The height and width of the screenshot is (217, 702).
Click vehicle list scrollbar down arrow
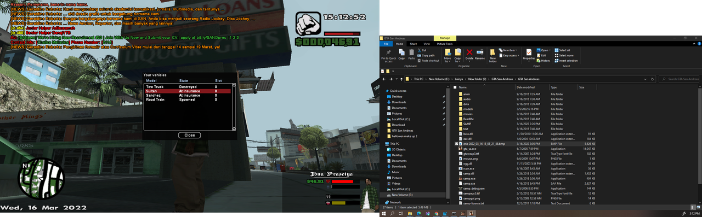(235, 128)
